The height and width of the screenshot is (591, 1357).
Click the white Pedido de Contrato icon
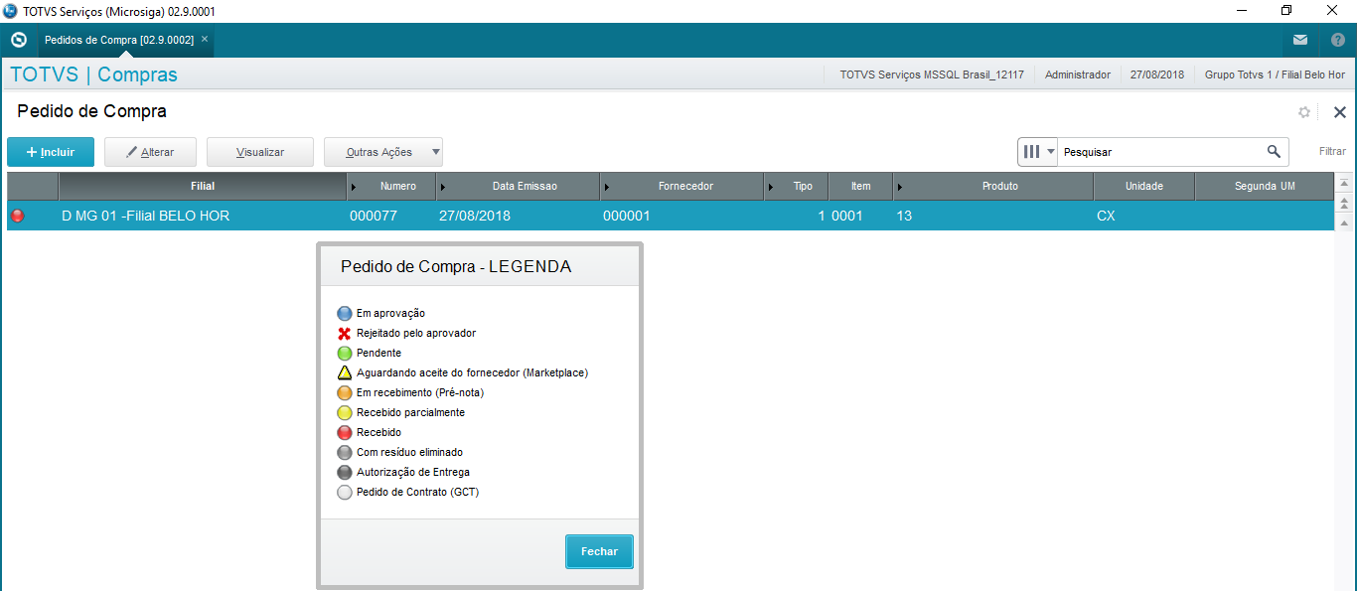[345, 492]
